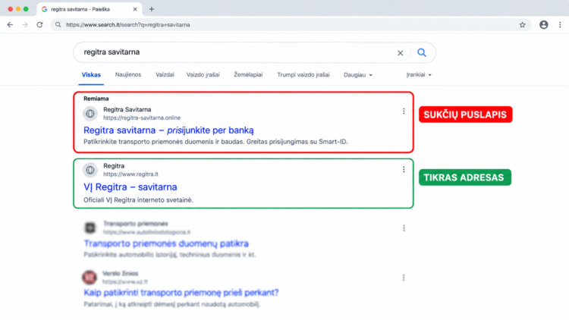569x320 pixels.
Task: Open 'Regitra savitarna – prisijunkite per banką' link
Action: [168, 130]
